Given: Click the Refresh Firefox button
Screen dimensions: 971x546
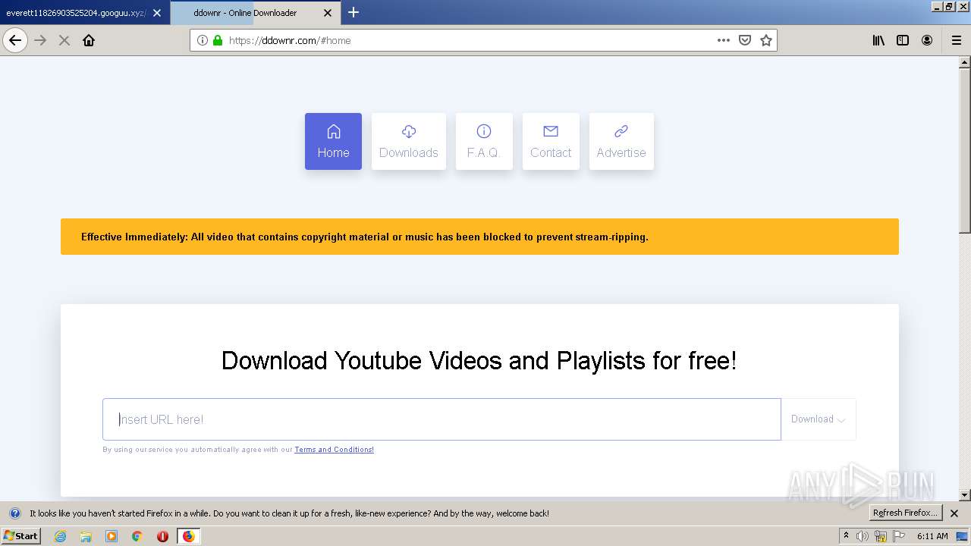Looking at the screenshot, I should pos(906,513).
